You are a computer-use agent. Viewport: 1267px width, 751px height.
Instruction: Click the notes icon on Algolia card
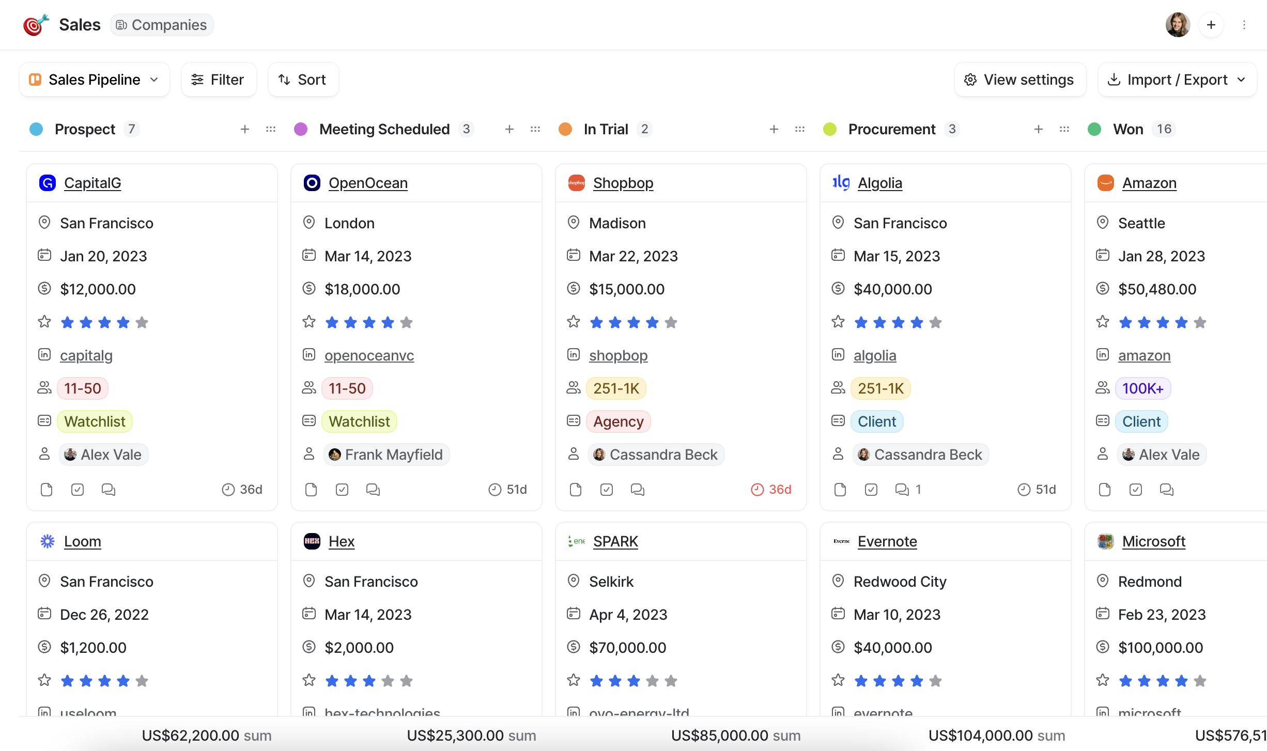[840, 490]
